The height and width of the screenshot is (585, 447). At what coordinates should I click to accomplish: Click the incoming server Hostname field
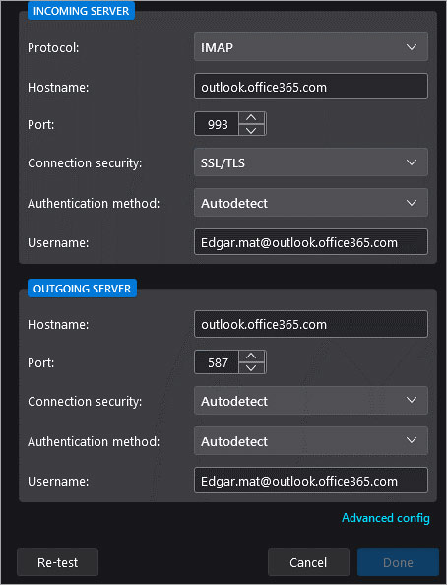click(311, 87)
